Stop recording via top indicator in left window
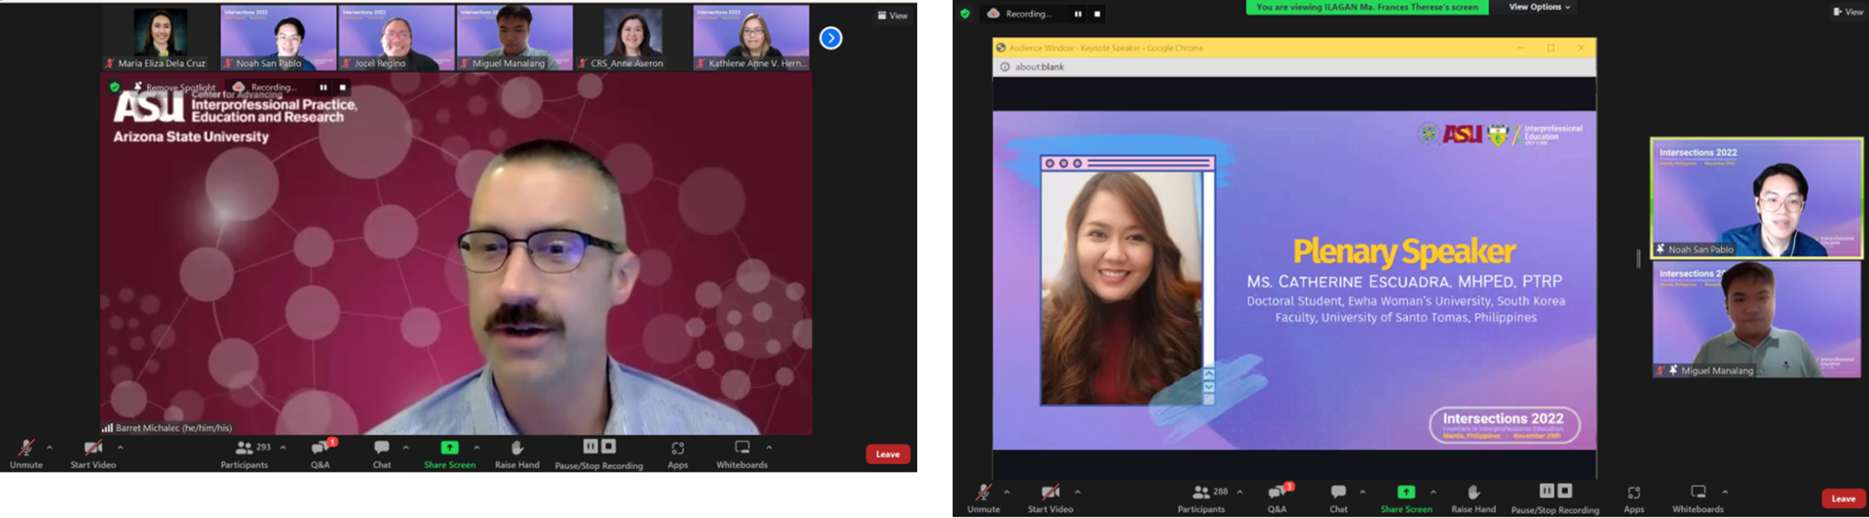This screenshot has height=518, width=1869. pyautogui.click(x=342, y=88)
